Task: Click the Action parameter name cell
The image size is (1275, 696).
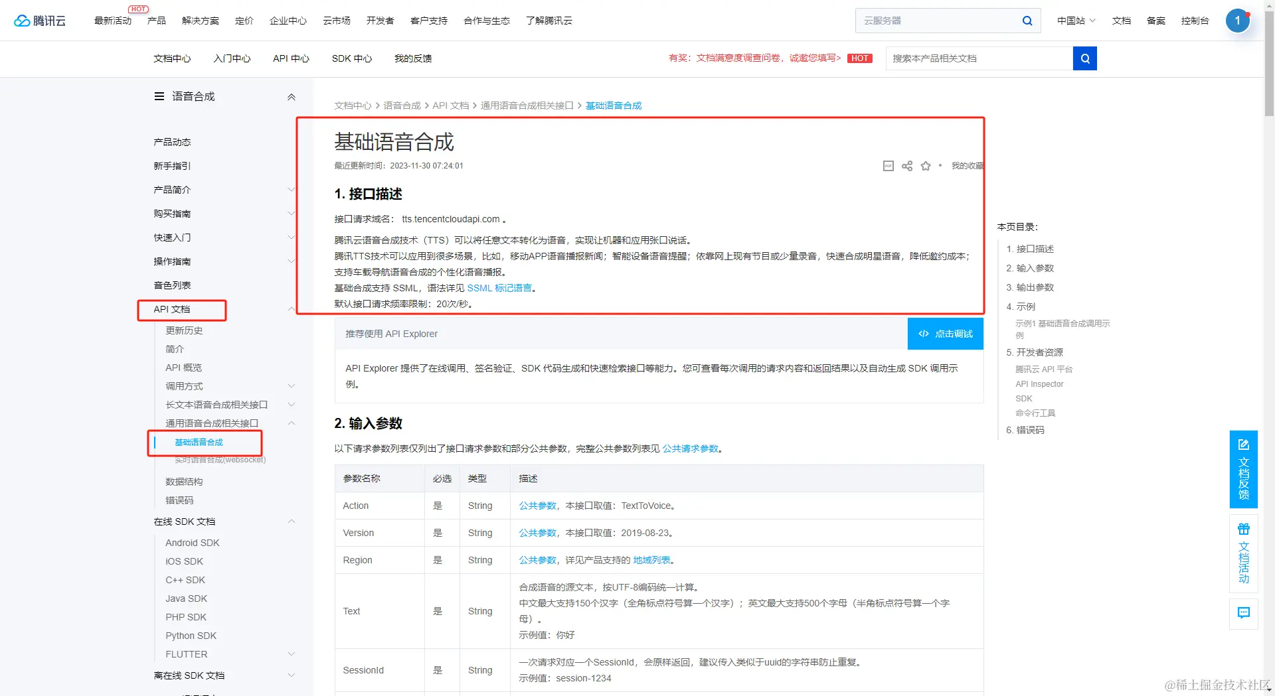Action: pyautogui.click(x=380, y=506)
